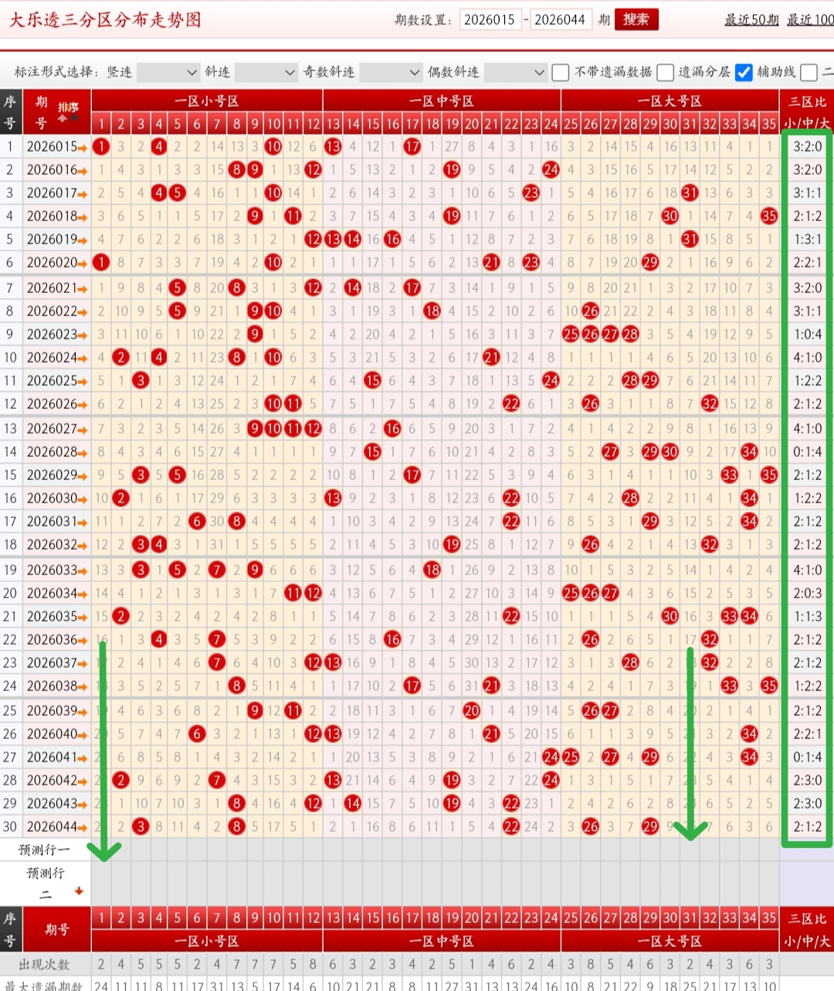
Task: Click the top 一区中号区 header
Action: pyautogui.click(x=441, y=101)
